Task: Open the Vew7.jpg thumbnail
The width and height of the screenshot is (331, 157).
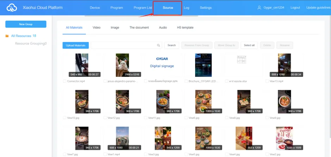Action: click(82, 138)
